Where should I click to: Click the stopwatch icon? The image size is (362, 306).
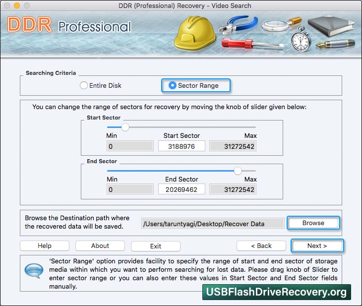tap(301, 39)
